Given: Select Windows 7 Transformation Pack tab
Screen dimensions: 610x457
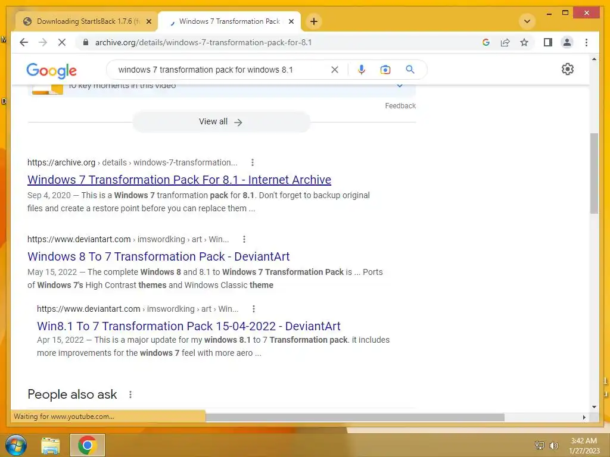Looking at the screenshot, I should [x=229, y=21].
